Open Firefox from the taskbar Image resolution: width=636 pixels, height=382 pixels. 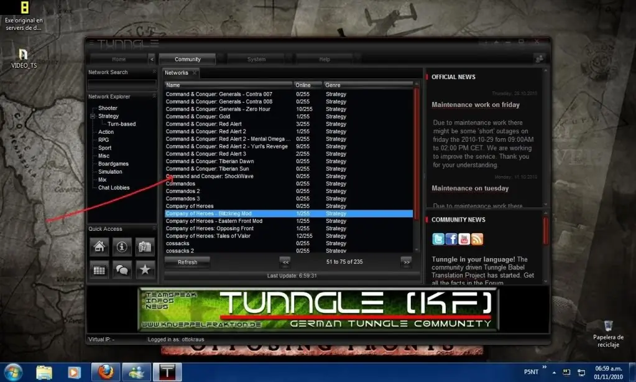[106, 372]
